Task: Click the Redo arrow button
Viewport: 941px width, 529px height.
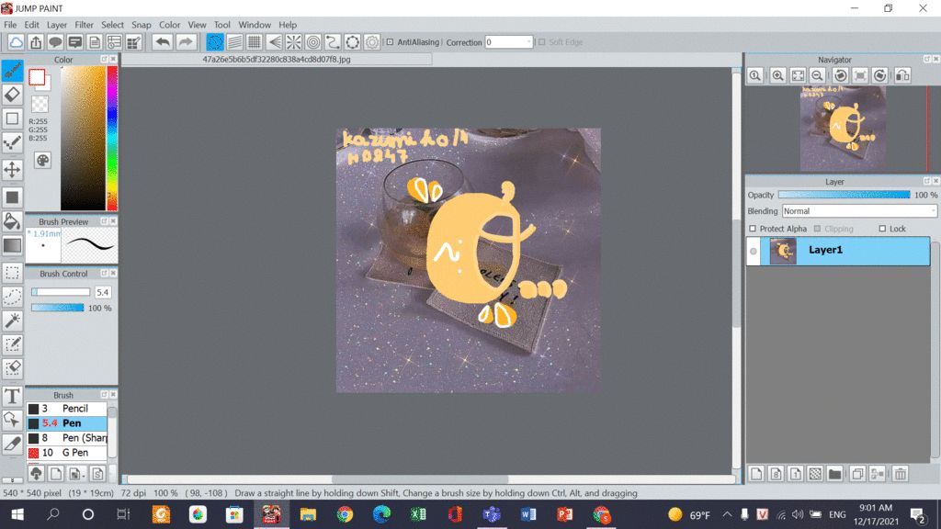Action: [186, 42]
